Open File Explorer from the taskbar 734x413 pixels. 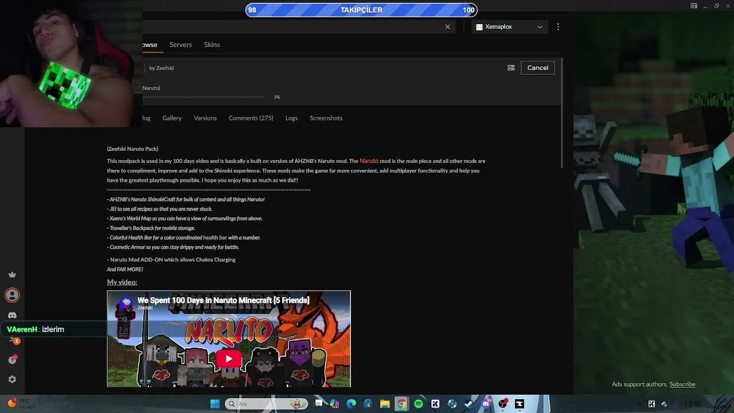[385, 404]
